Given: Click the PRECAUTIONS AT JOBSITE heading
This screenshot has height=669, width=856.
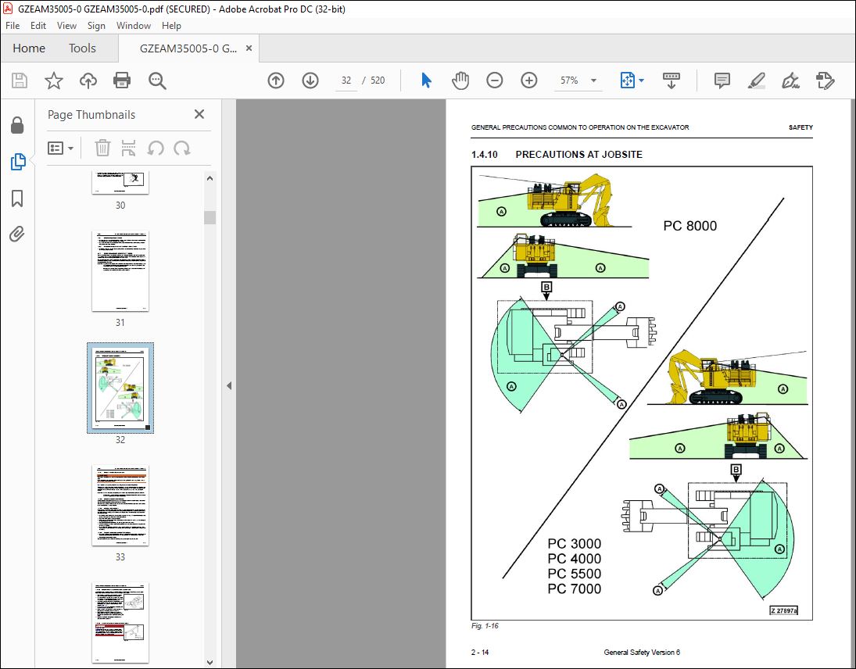Looking at the screenshot, I should (578, 155).
